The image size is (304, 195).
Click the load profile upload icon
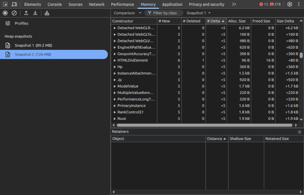click(x=26, y=13)
